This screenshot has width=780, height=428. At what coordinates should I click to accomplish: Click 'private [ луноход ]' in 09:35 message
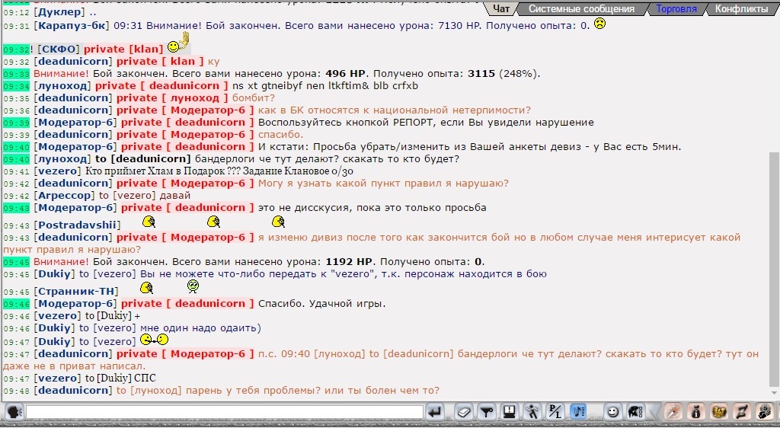coord(172,98)
